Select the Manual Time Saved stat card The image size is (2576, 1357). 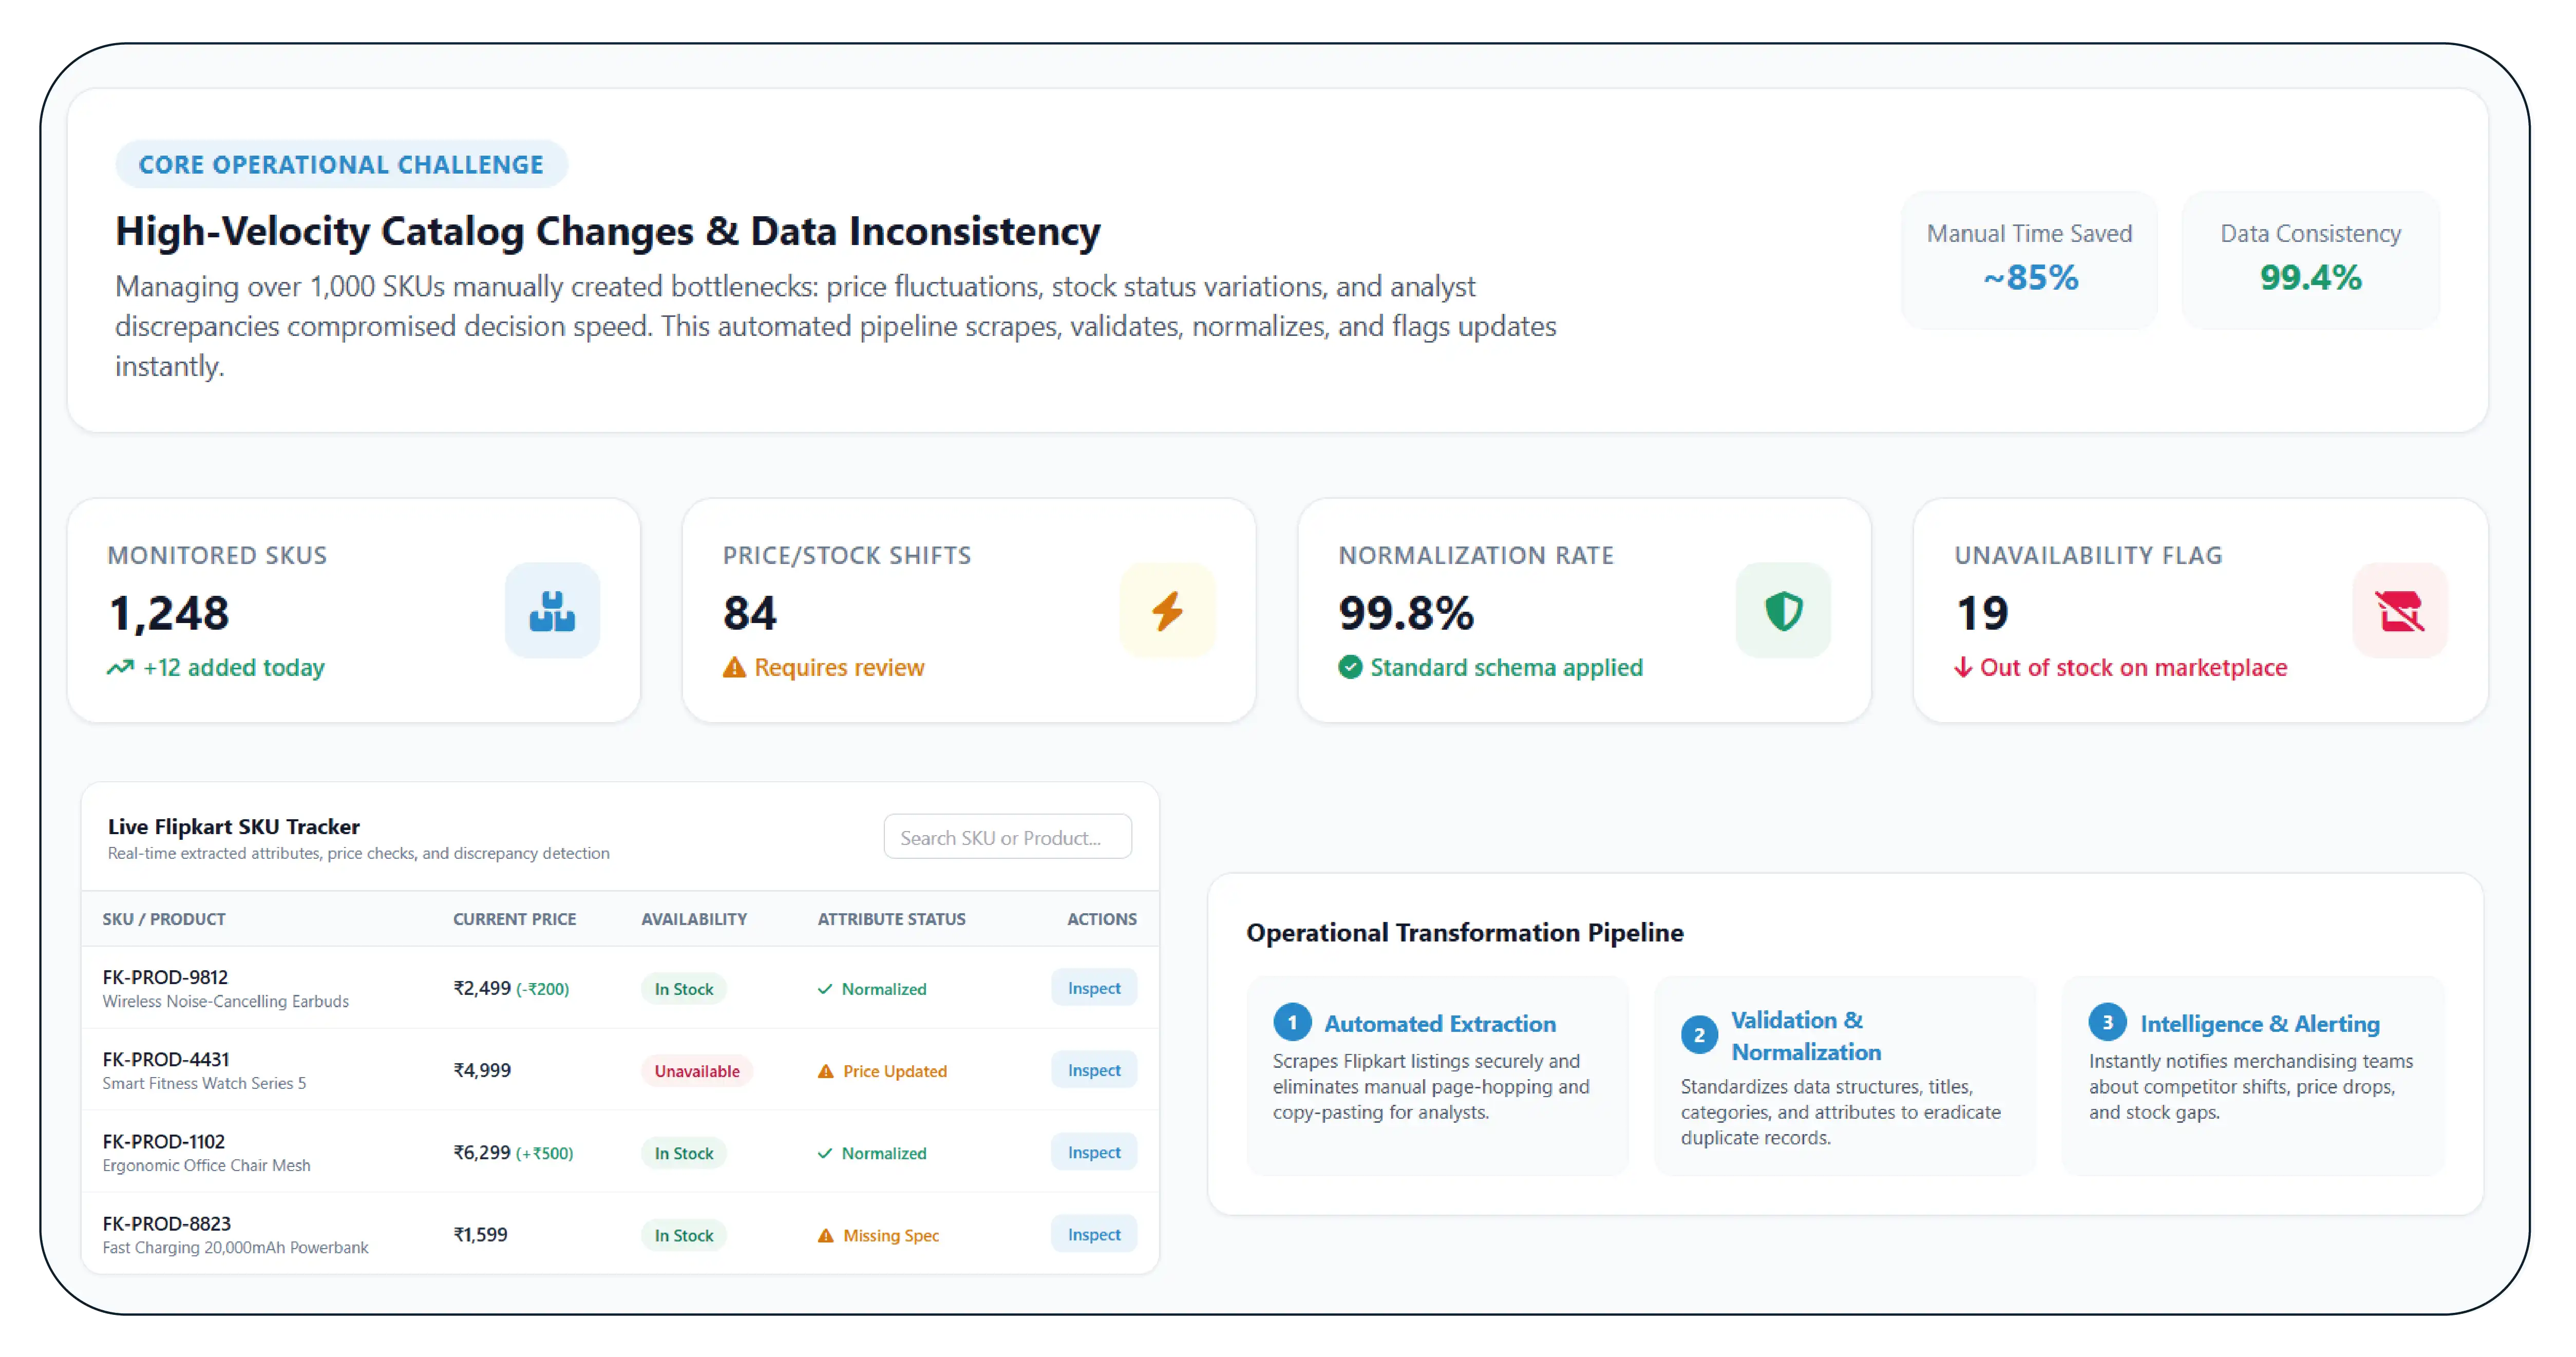2029,260
